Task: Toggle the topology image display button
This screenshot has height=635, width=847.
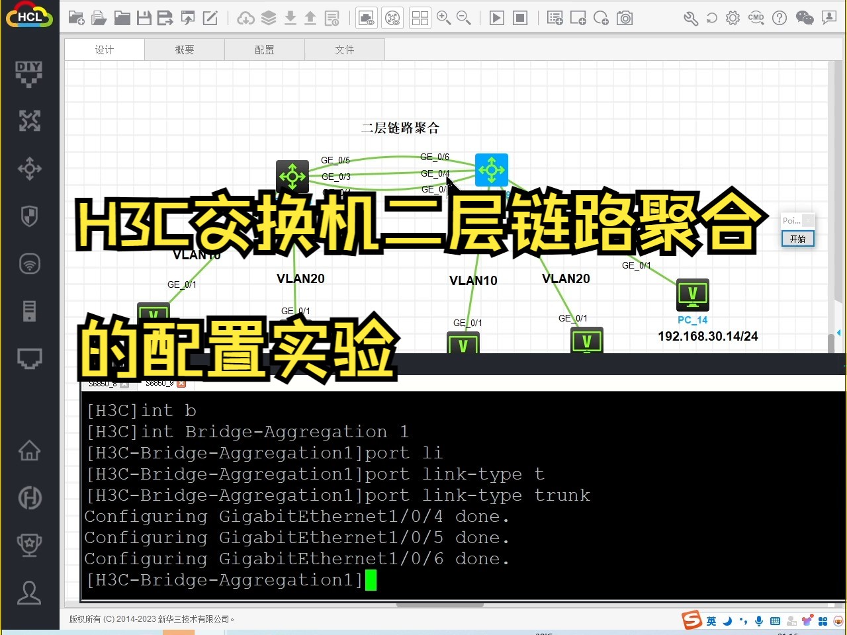Action: pyautogui.click(x=366, y=18)
